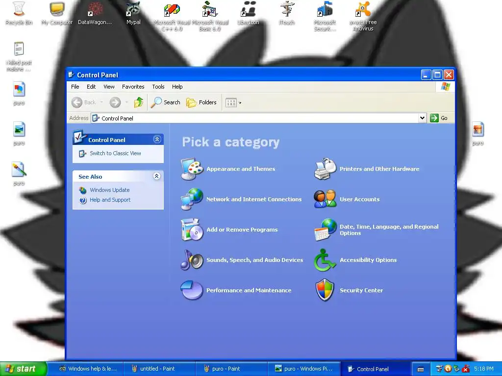Screen dimensions: 502x376
Task: Select the puro file at right desktop edge
Action: click(x=477, y=134)
